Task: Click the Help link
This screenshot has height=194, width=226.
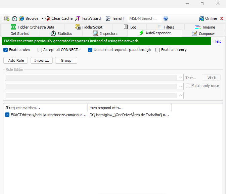Action: 217,41
